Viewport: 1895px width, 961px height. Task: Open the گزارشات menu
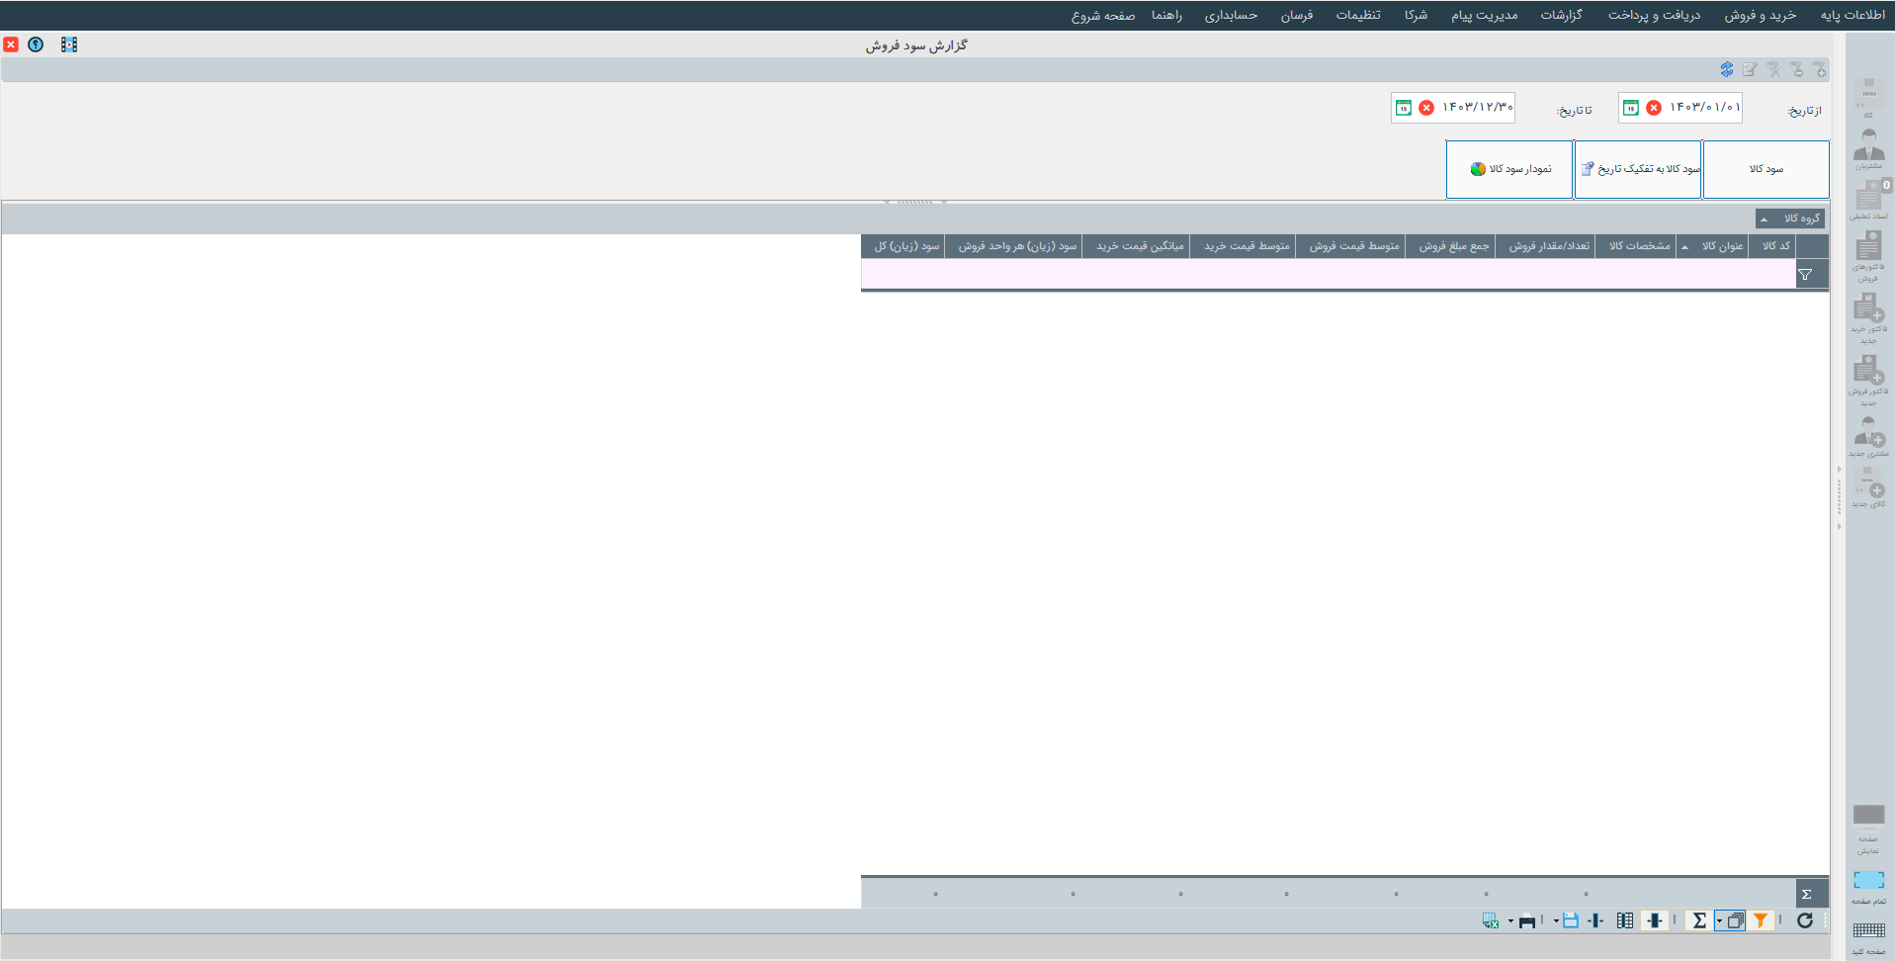(x=1561, y=15)
